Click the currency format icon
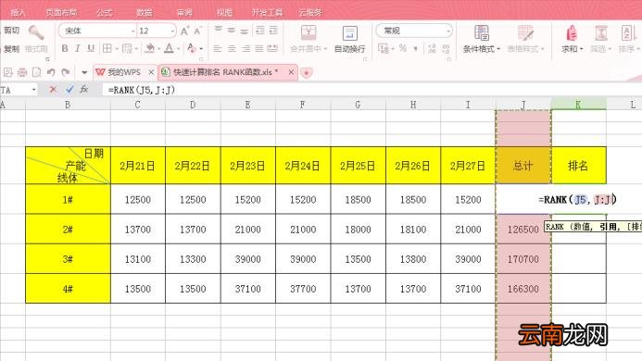This screenshot has height=361, width=642. tap(384, 49)
